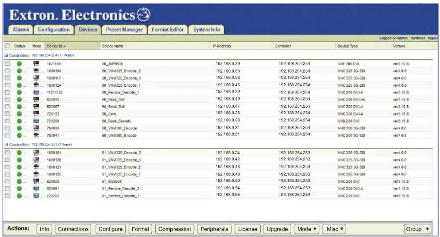The image size is (440, 237).
Task: Click the mode icon for 60_Remote_Decode_1
Action: tap(36, 92)
